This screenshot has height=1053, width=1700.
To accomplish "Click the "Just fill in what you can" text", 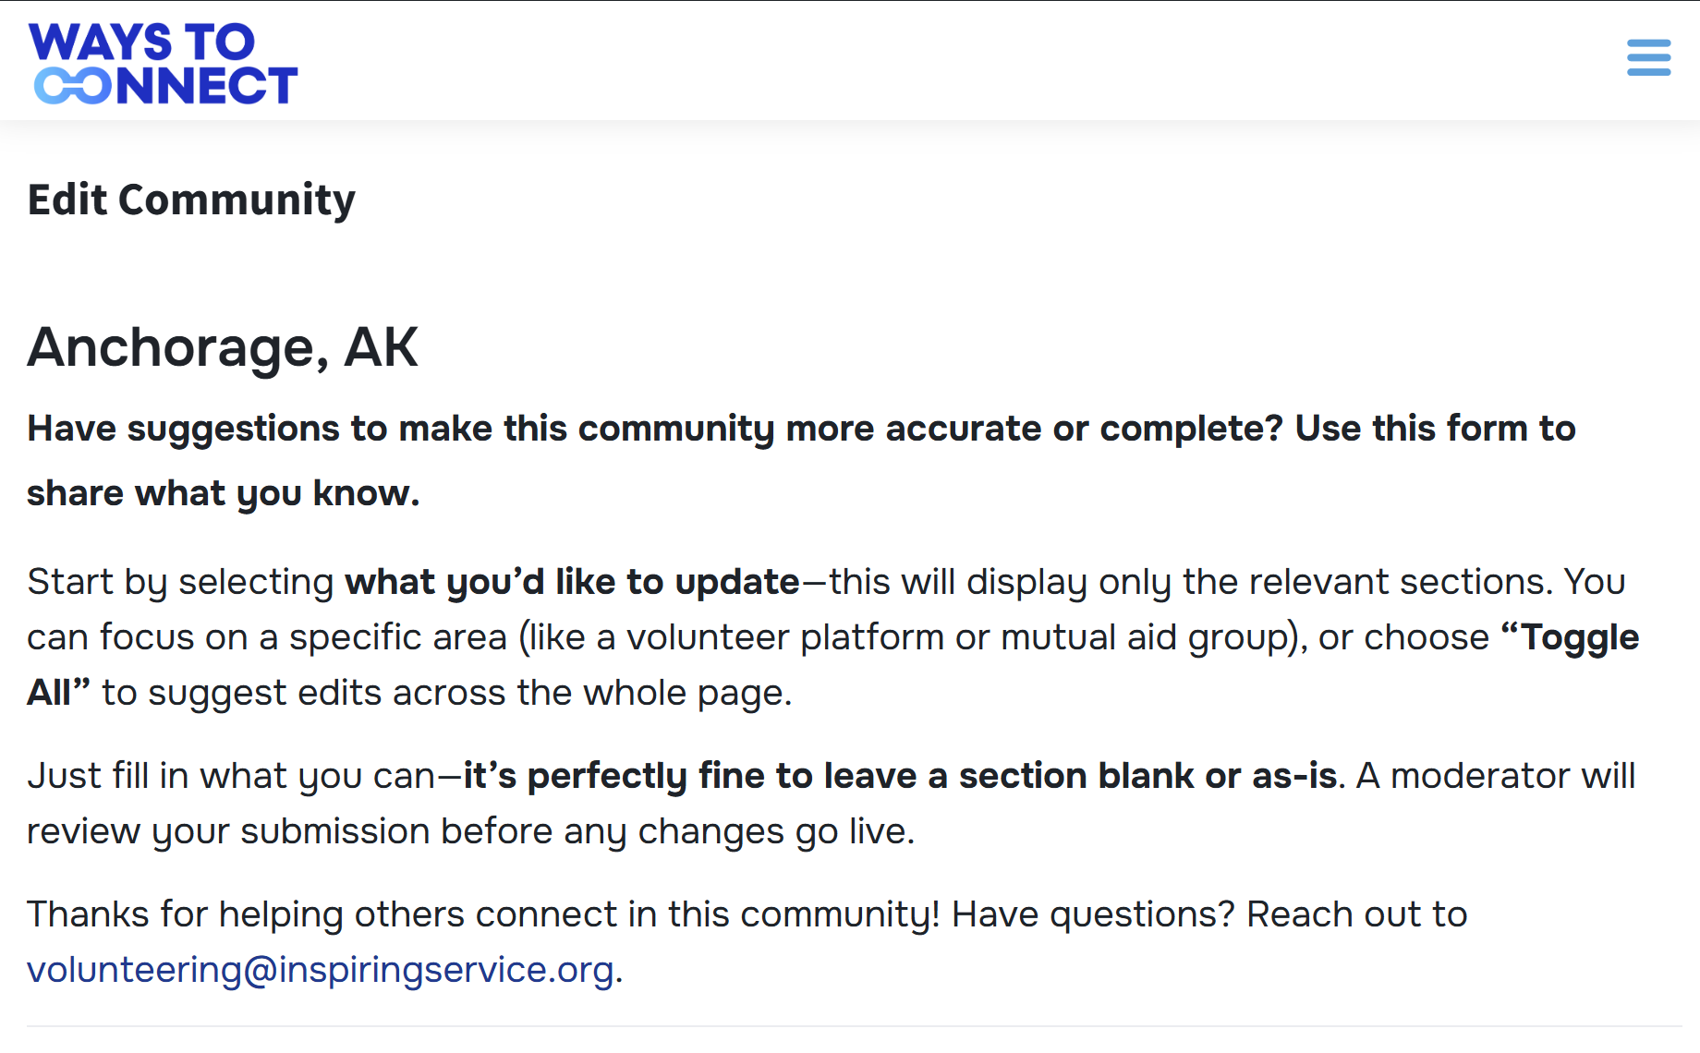I will coord(231,776).
